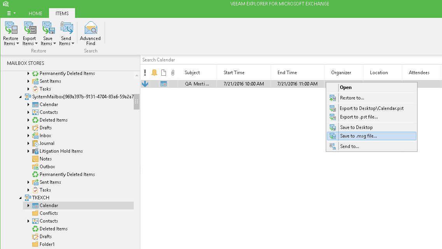Open the Send Items dropdown arrow
The height and width of the screenshot is (249, 442).
(73, 44)
